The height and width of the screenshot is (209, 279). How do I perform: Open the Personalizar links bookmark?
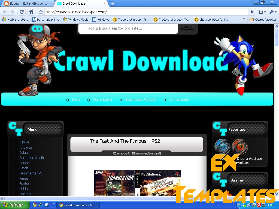tap(46, 20)
